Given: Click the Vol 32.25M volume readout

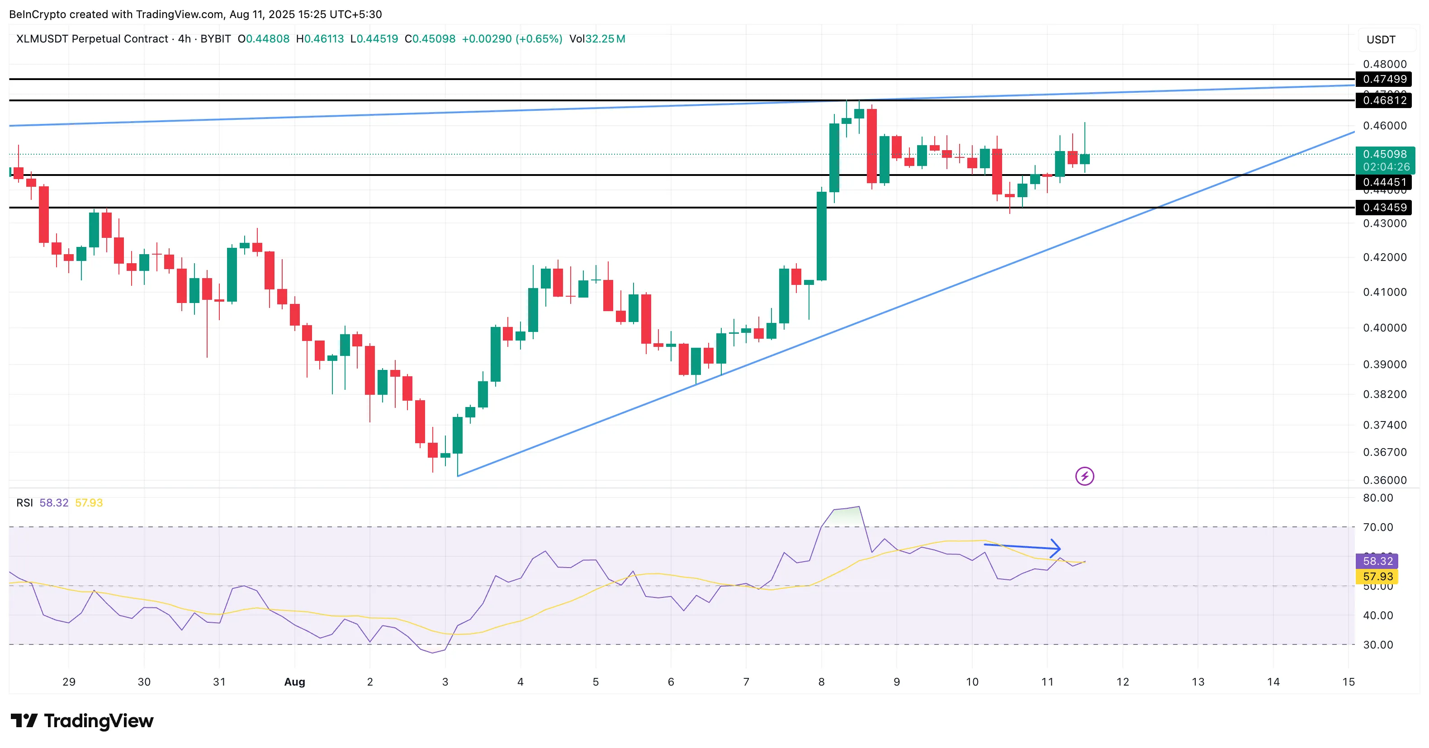Looking at the screenshot, I should tap(597, 39).
